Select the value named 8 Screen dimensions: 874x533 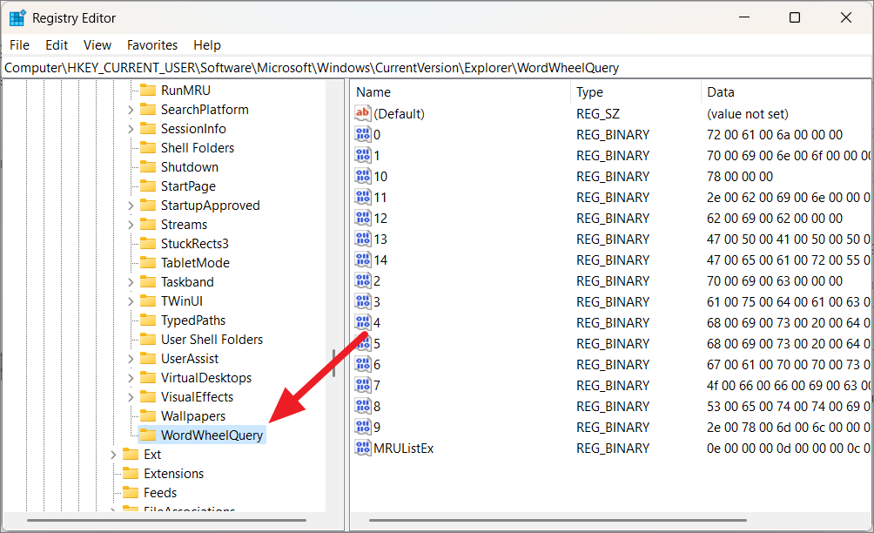(377, 407)
